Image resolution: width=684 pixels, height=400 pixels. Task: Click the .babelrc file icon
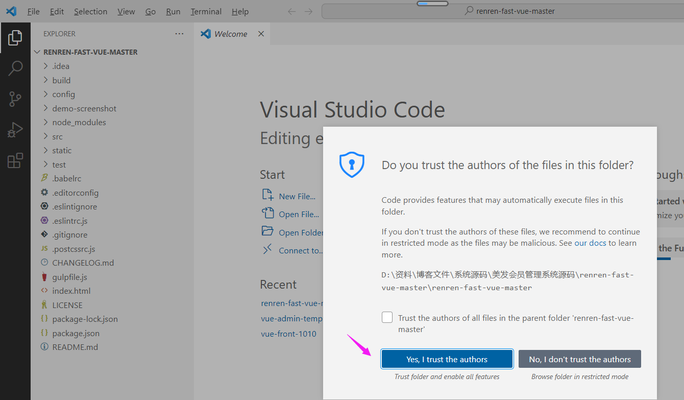44,178
